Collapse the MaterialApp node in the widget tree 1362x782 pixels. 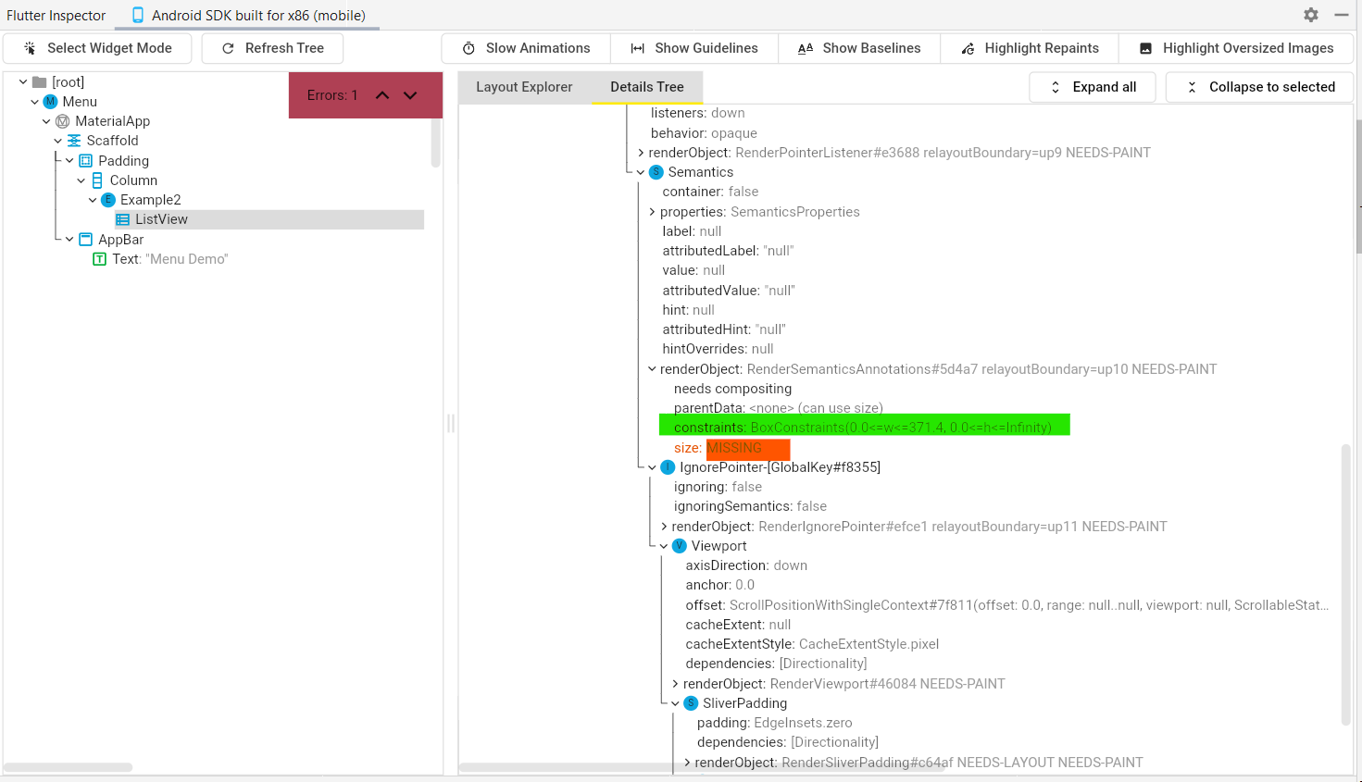46,120
